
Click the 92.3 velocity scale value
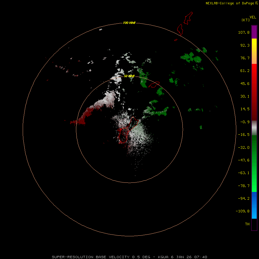pyautogui.click(x=245, y=45)
